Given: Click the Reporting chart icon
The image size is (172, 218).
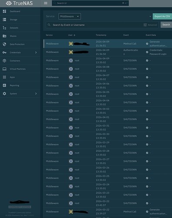Looking at the screenshot, I should click(4, 85).
